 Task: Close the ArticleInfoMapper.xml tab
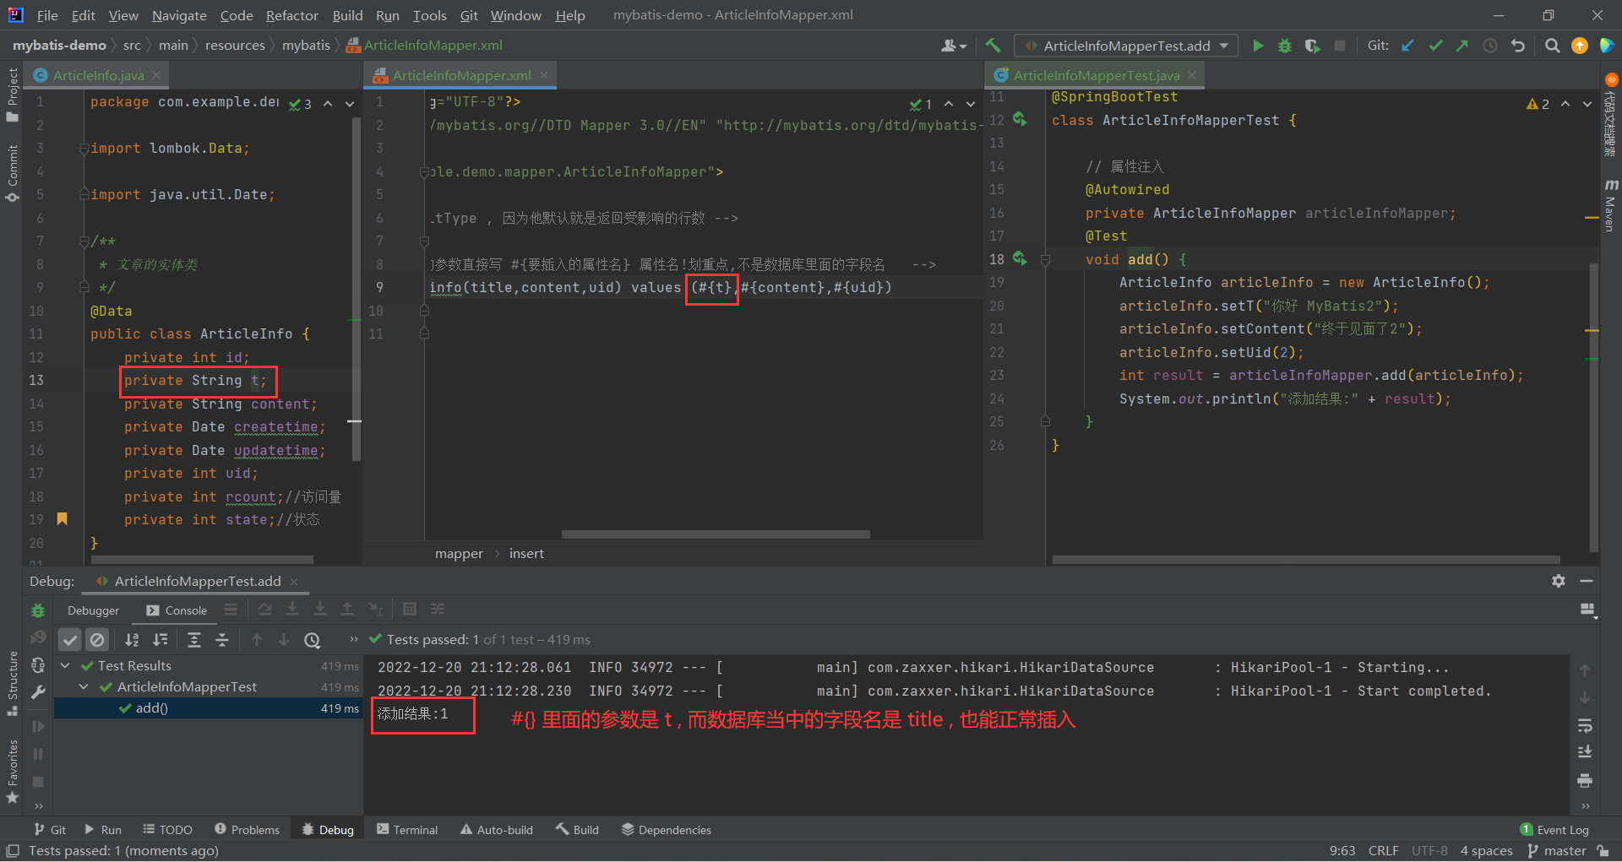point(544,75)
